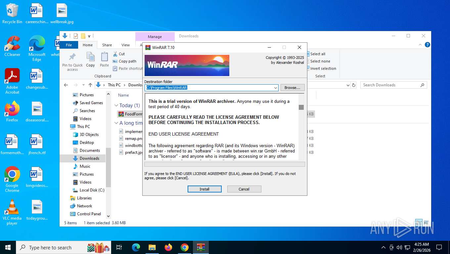Show hidden system tray icons
Viewport: 450px width, 254px height.
coord(383,247)
